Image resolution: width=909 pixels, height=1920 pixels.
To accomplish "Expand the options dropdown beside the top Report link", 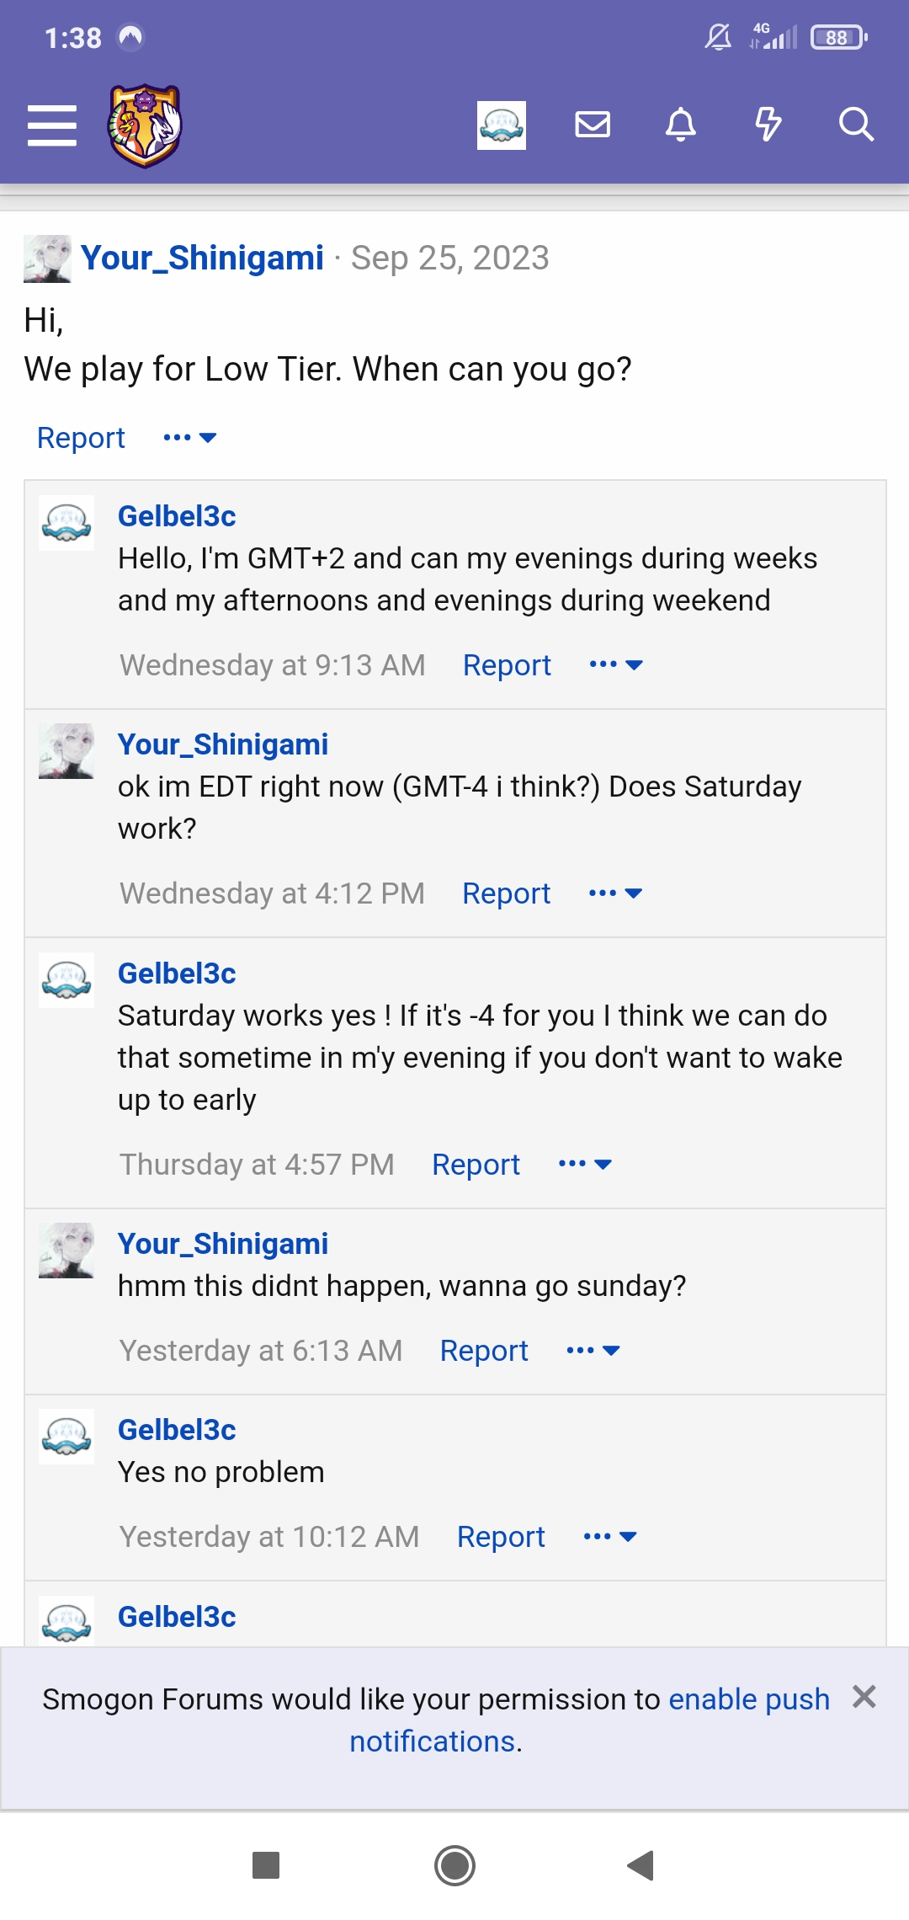I will (189, 437).
